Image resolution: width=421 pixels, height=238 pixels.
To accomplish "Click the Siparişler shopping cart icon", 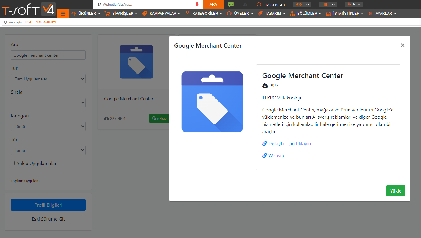I will tap(107, 14).
